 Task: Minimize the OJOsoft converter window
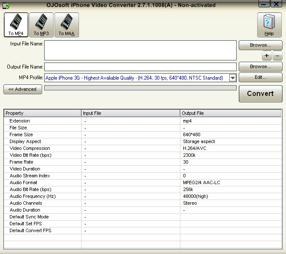click(x=264, y=4)
